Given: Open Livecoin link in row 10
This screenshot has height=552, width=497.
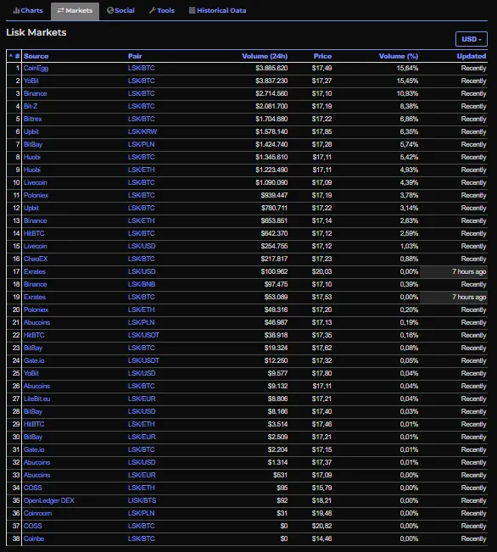Looking at the screenshot, I should (x=36, y=182).
